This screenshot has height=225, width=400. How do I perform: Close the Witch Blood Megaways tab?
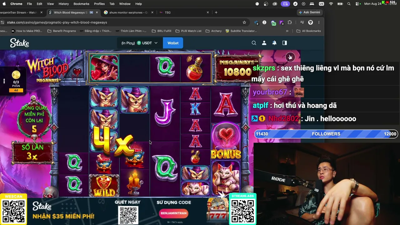[97, 12]
